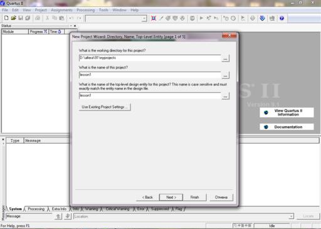Click the top-level design entity input field

tap(150, 95)
